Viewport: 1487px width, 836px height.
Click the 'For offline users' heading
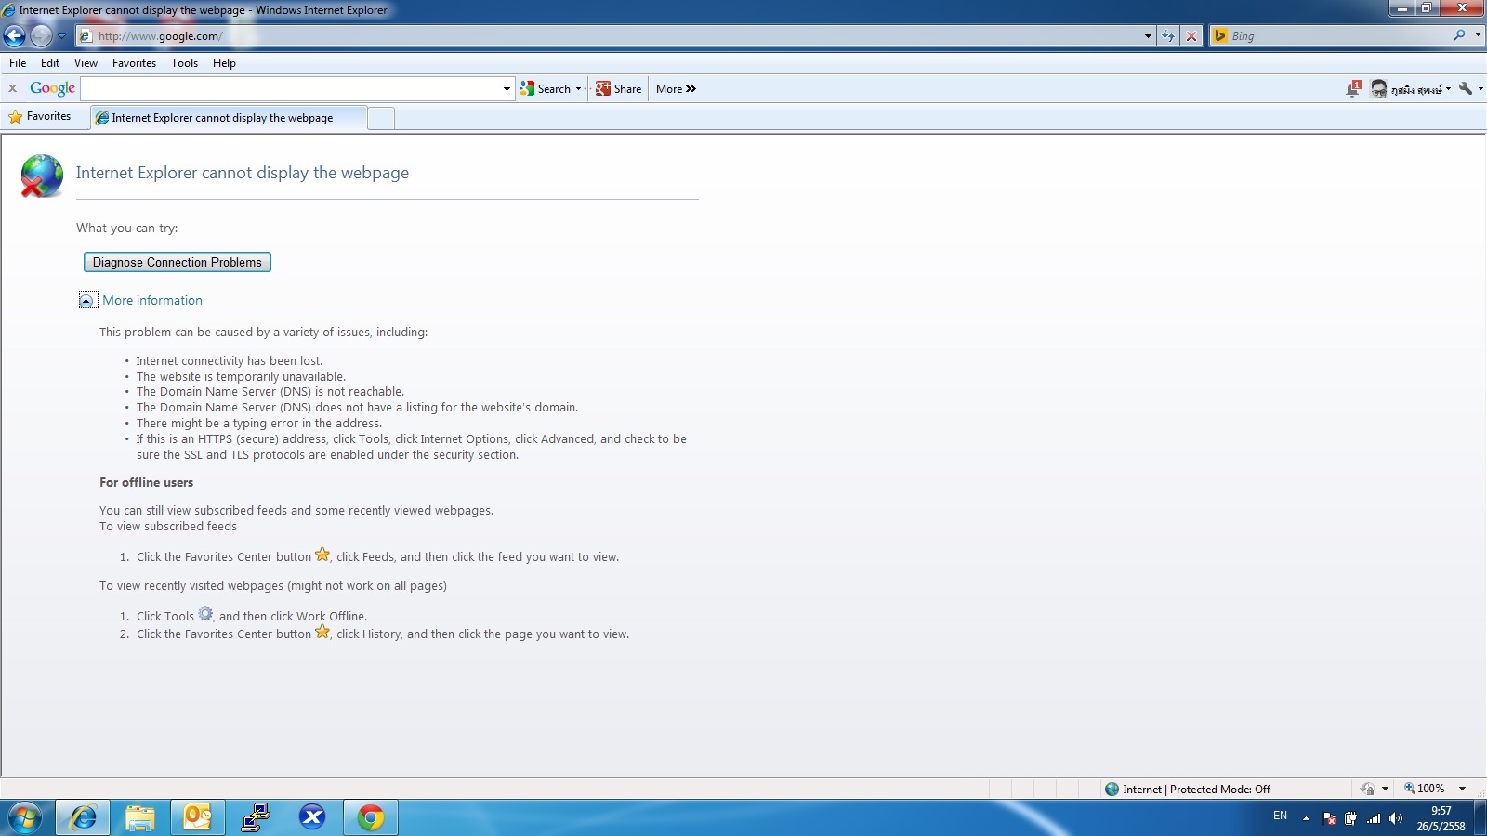[x=147, y=483]
